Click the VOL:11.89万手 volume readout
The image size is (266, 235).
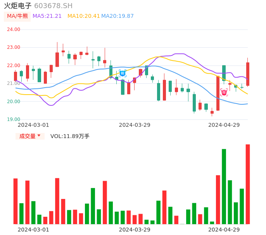pos(70,136)
